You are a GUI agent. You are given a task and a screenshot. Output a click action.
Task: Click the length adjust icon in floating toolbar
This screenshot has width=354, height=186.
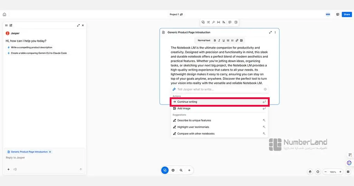(218, 22)
